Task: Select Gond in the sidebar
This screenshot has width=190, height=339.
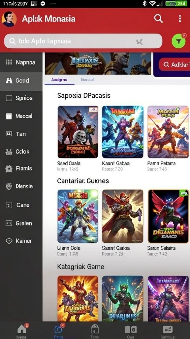Action: click(21, 81)
